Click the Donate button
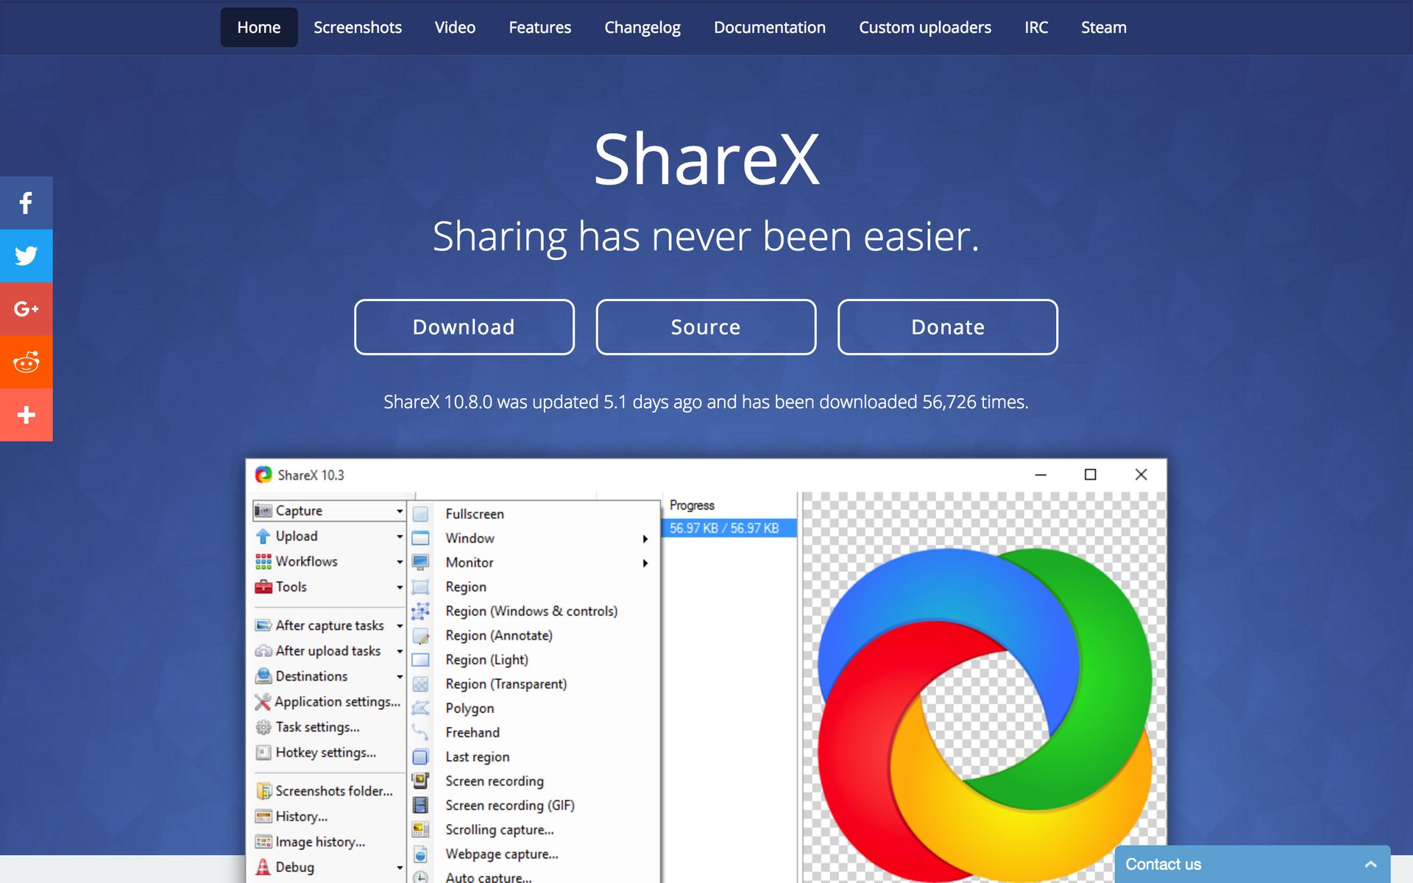1413x883 pixels. click(x=947, y=327)
